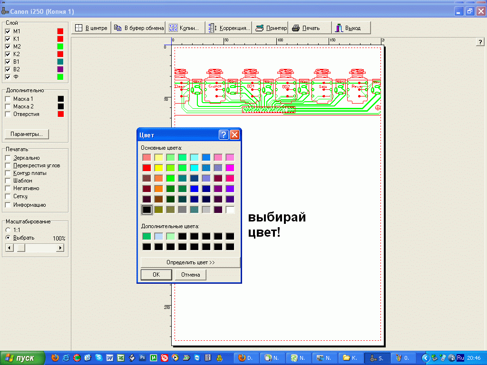Pick the black basic color swatch
487x365 pixels.
point(146,210)
